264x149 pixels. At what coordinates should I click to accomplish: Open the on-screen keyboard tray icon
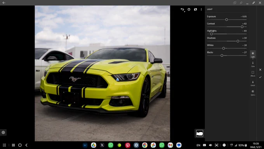point(204,145)
